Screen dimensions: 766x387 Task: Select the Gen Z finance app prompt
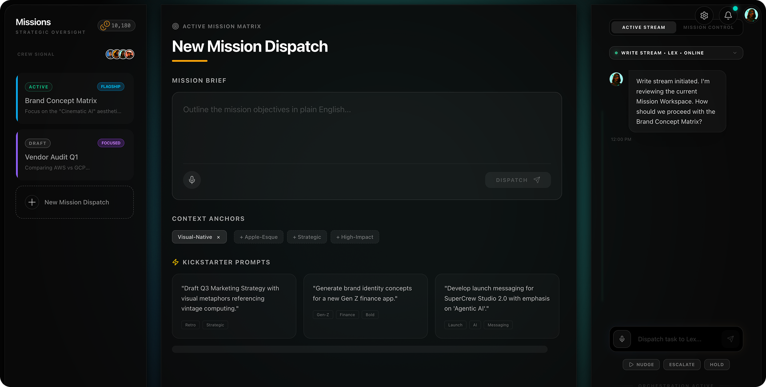pyautogui.click(x=366, y=306)
